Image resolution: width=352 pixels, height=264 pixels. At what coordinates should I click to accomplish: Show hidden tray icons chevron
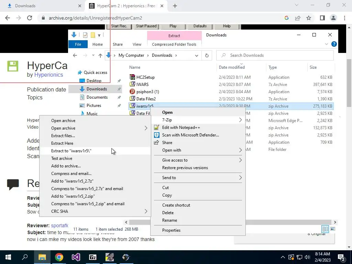283,257
